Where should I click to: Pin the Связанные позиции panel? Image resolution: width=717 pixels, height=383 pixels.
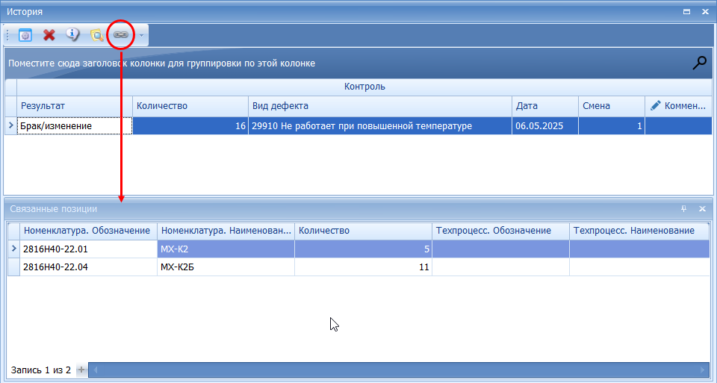pos(683,209)
